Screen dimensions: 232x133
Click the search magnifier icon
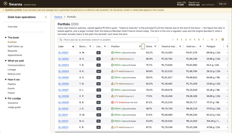pos(61,40)
